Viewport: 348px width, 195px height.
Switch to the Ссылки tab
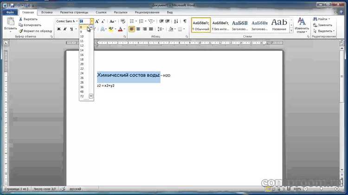pos(101,13)
